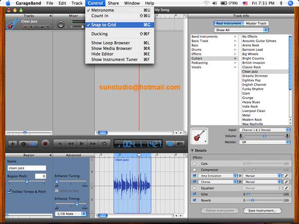Image resolution: width=299 pixels, height=224 pixels.
Task: Mute the Clean Jazz track
Action: pyautogui.click(x=31, y=27)
